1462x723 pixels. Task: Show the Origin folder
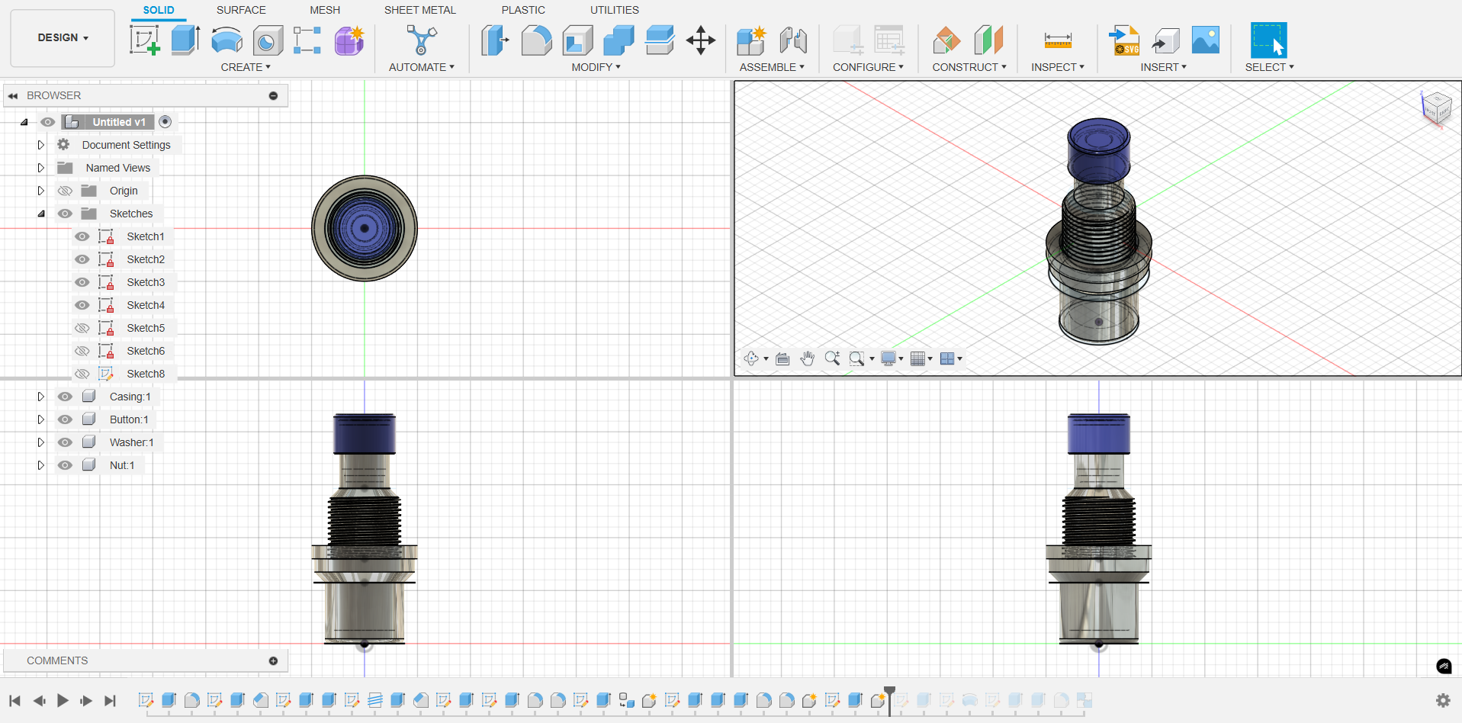(66, 191)
